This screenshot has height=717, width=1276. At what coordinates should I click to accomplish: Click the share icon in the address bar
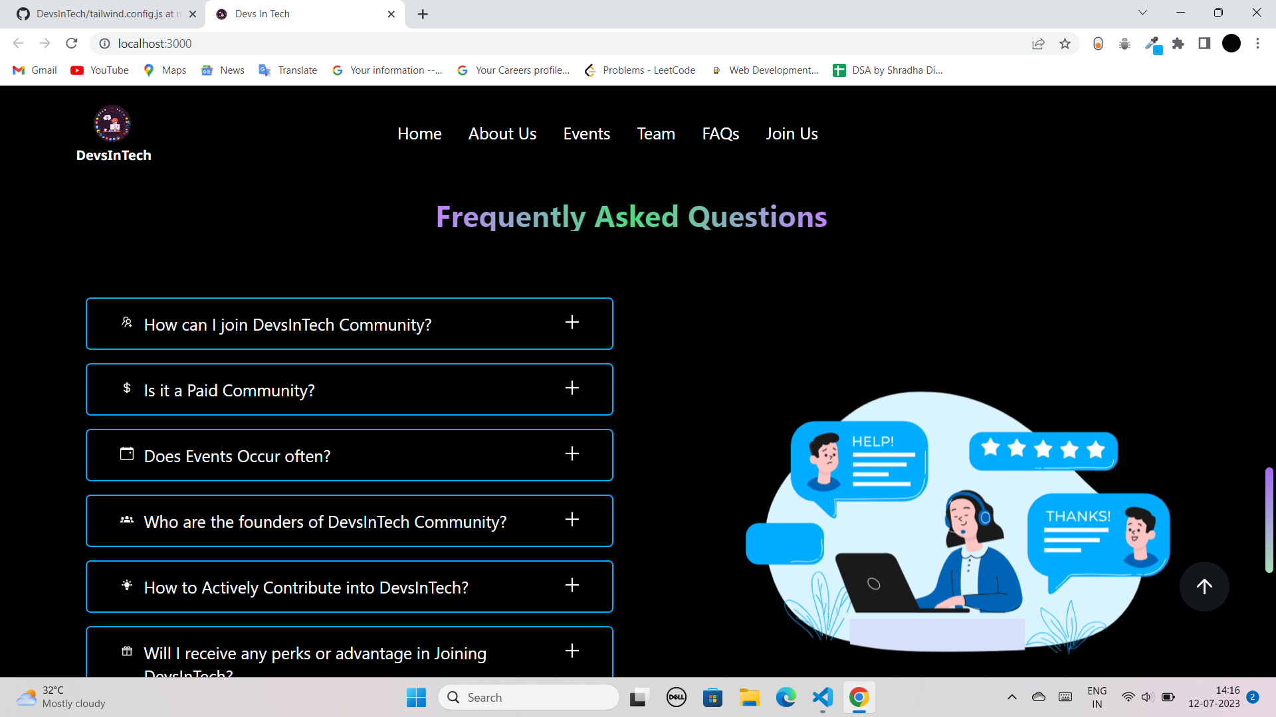pyautogui.click(x=1039, y=43)
